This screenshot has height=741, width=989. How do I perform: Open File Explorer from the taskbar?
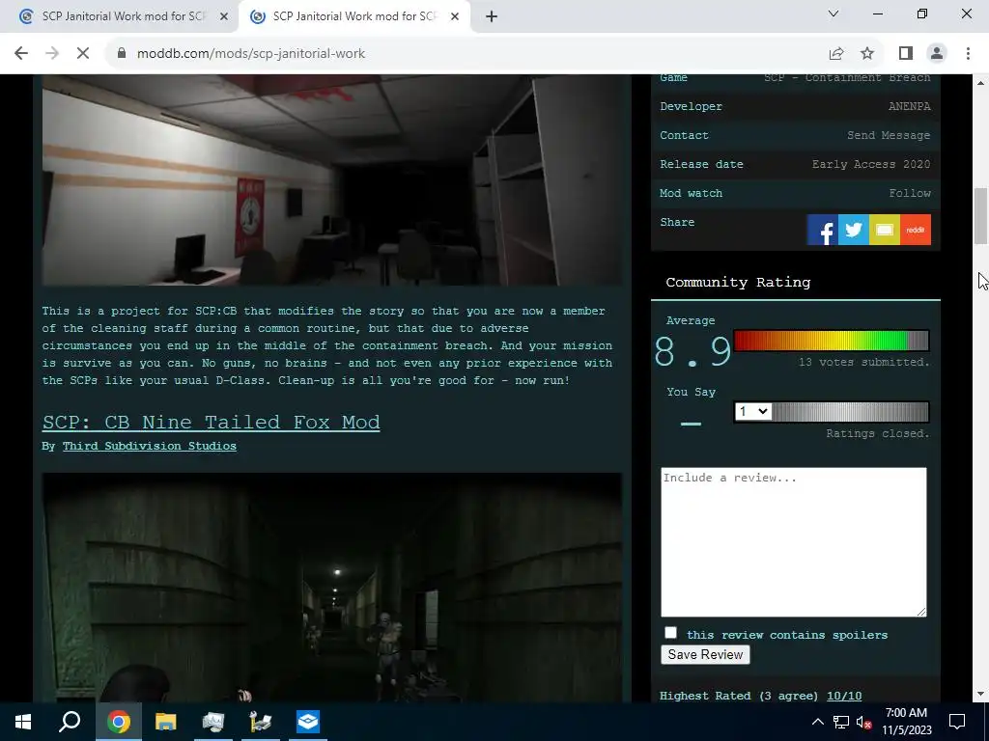[x=165, y=722]
